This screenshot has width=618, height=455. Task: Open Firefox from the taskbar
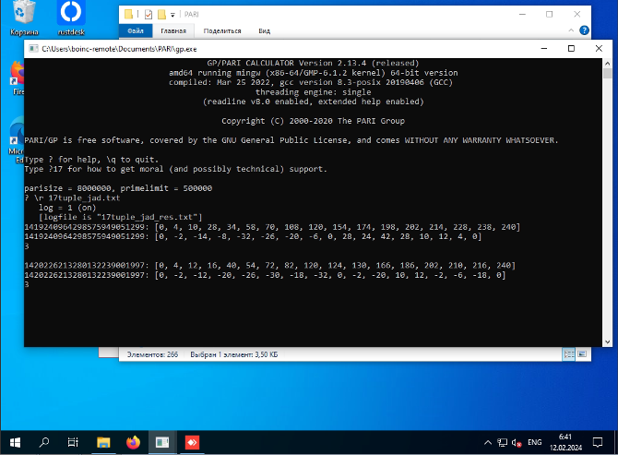click(133, 442)
